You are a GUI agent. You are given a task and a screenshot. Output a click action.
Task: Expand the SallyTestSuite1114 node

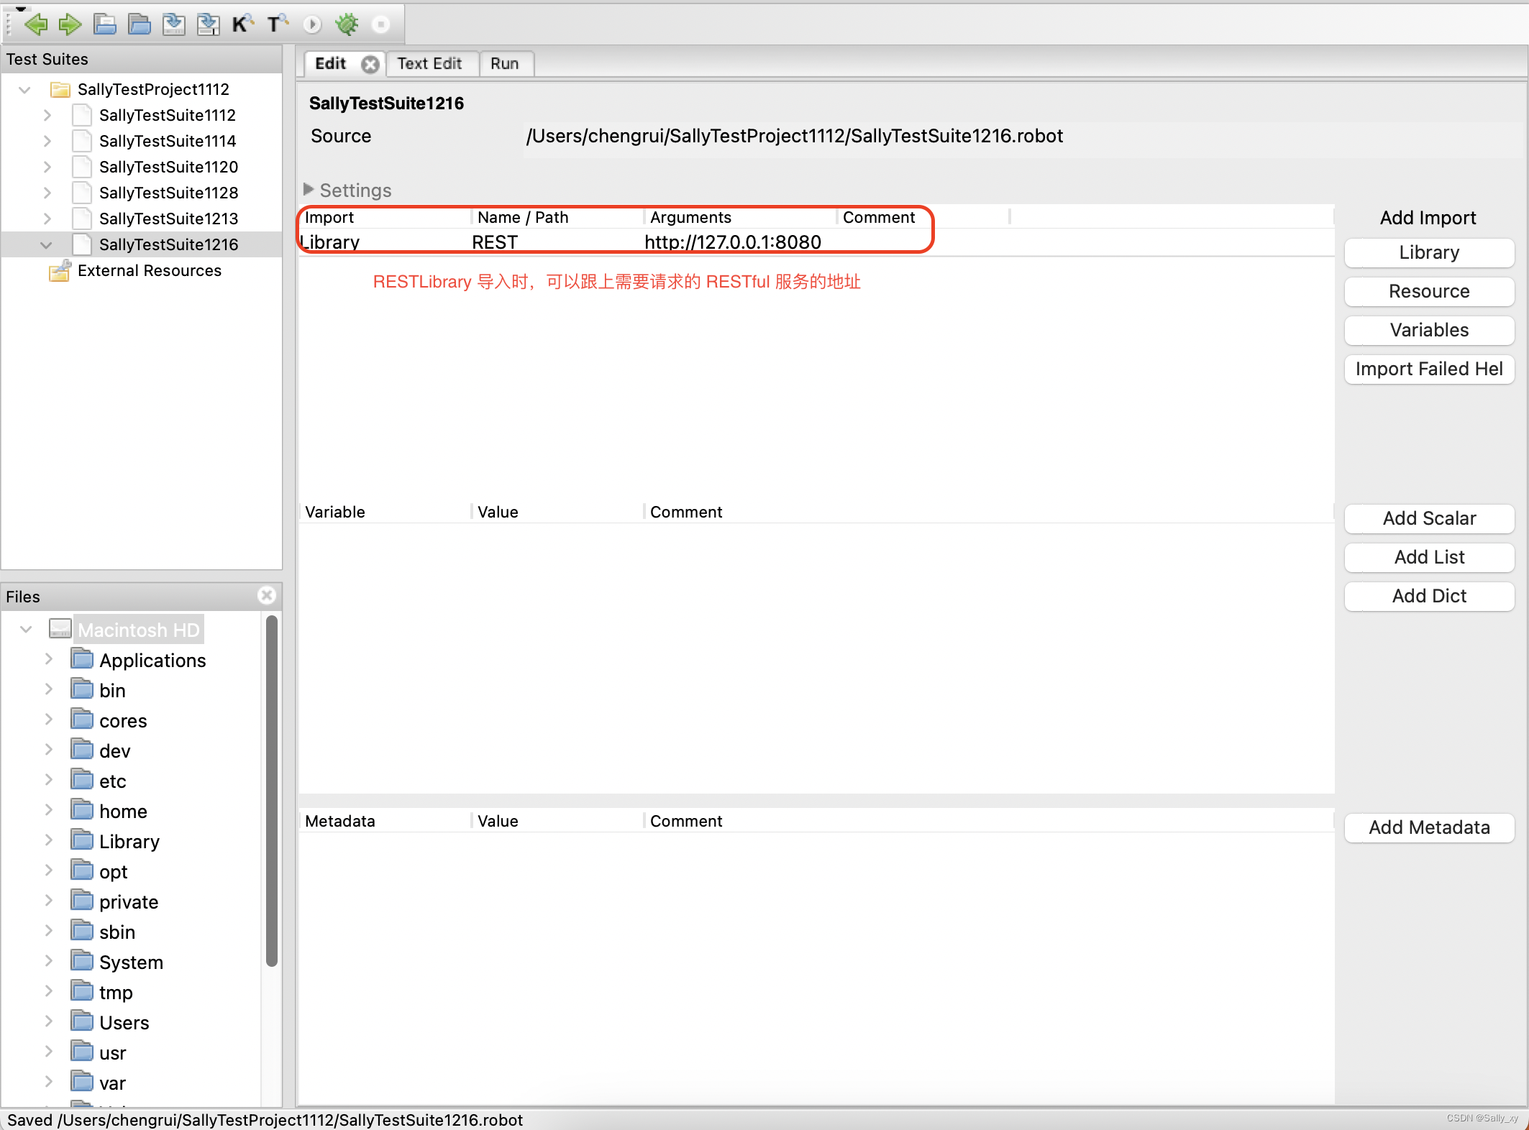click(x=47, y=141)
